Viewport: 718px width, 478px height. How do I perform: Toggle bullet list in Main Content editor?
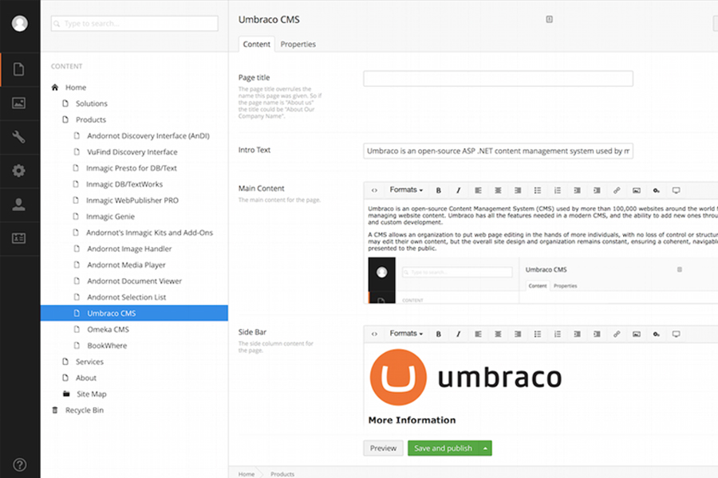coord(538,190)
